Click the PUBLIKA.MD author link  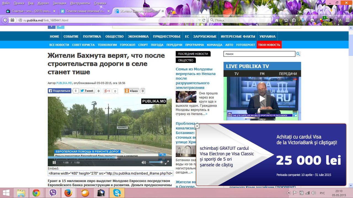point(64,83)
